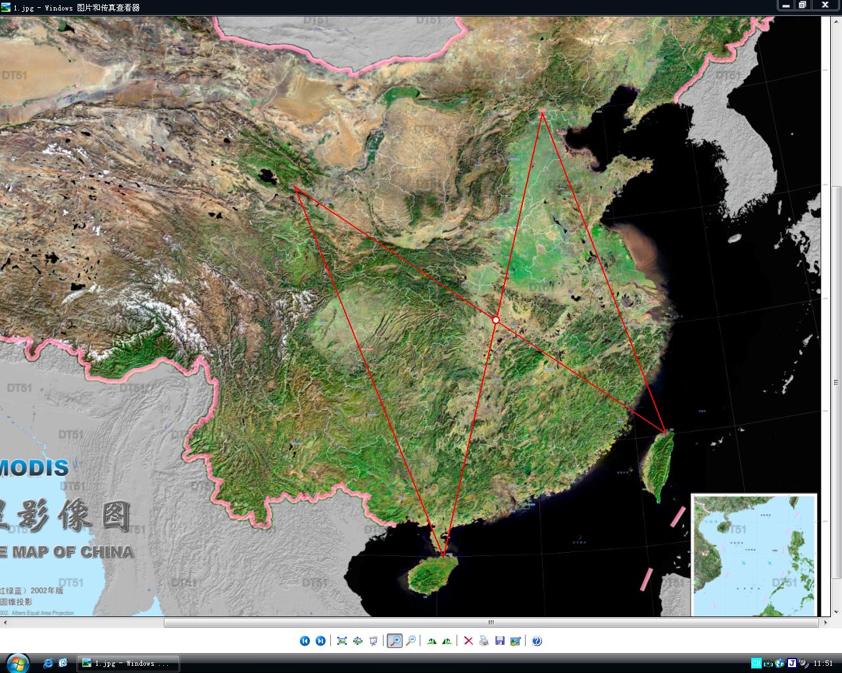Show image at Actual Size

[x=358, y=641]
